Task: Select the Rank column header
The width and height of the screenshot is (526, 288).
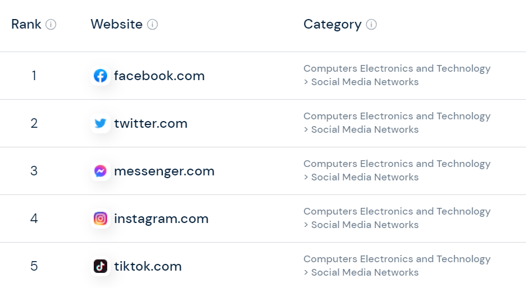Action: [x=26, y=25]
